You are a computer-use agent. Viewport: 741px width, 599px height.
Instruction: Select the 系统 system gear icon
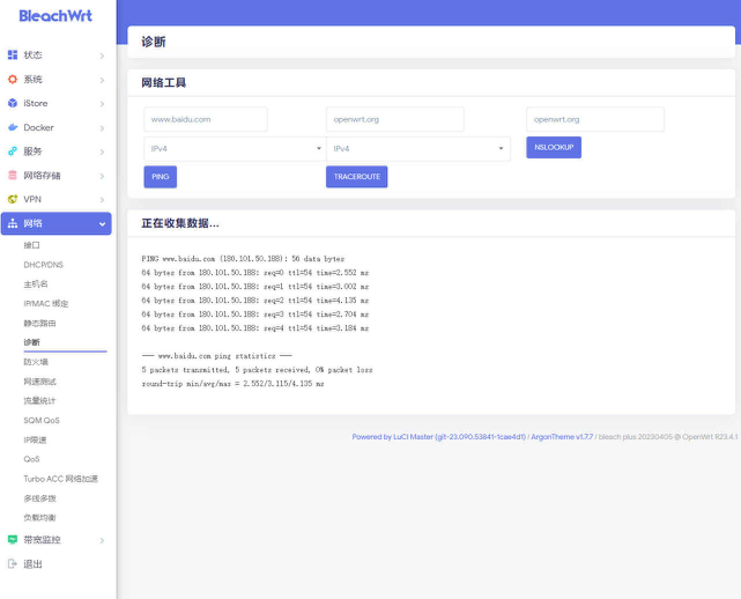point(13,79)
